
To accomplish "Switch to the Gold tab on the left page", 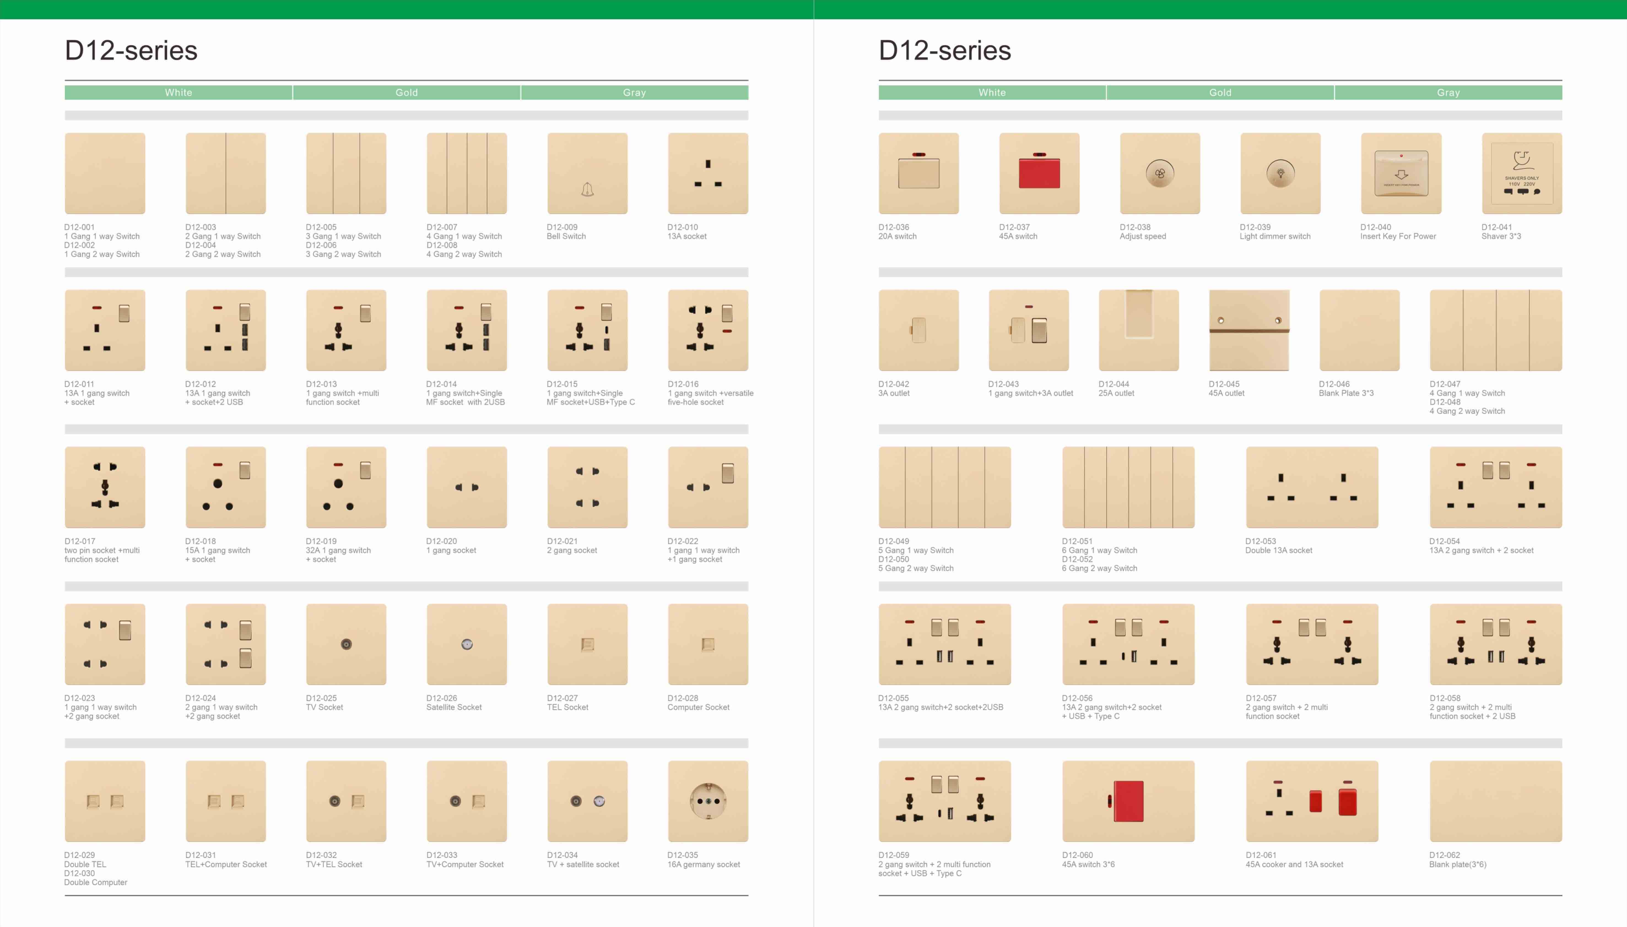I will point(406,93).
